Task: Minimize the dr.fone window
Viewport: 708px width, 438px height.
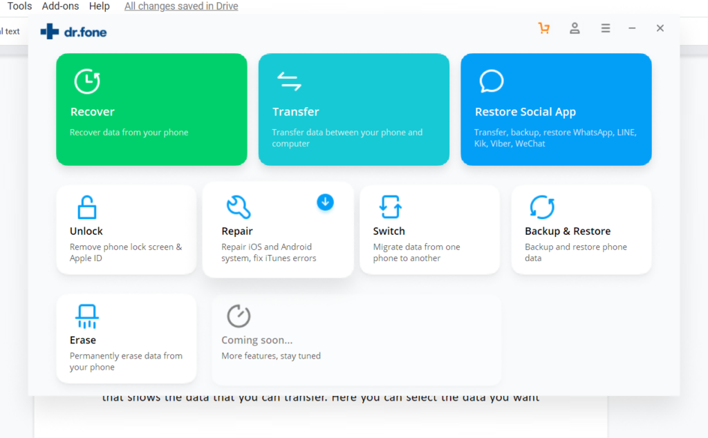Action: tap(632, 28)
